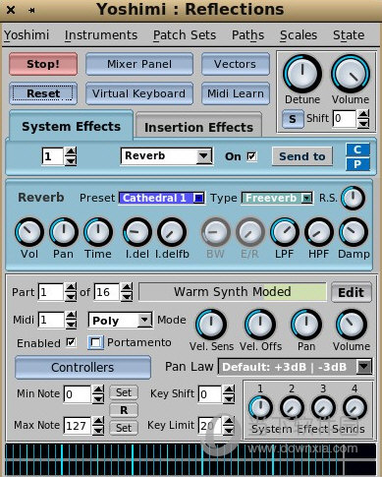This screenshot has height=477, width=382.
Task: Click System Effect Send knob 1
Action: point(260,408)
